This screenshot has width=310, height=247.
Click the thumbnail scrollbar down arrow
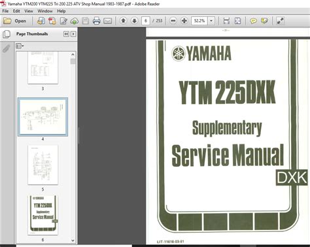73,240
